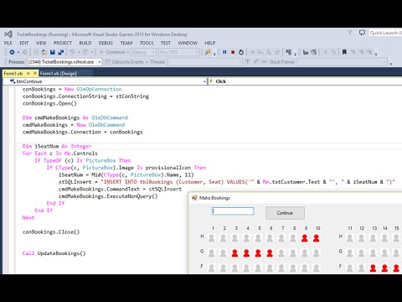Select red seat F13 in Make Bookings

click(x=373, y=268)
